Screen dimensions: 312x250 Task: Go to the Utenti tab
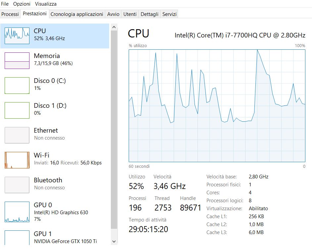click(x=130, y=14)
